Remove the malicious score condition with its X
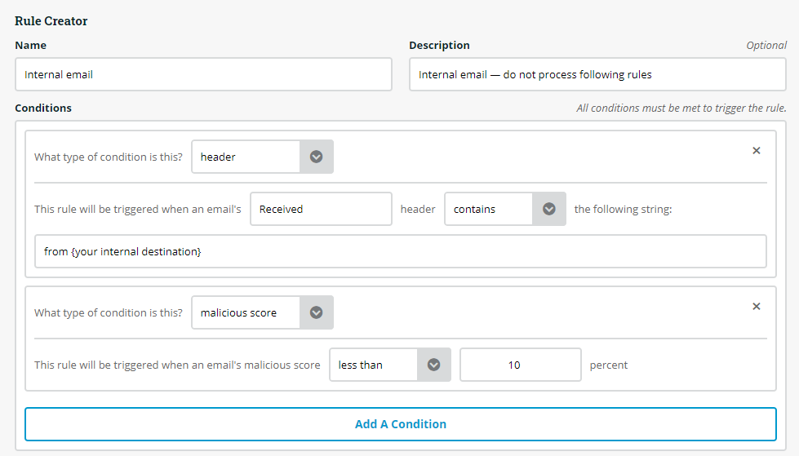 point(756,307)
